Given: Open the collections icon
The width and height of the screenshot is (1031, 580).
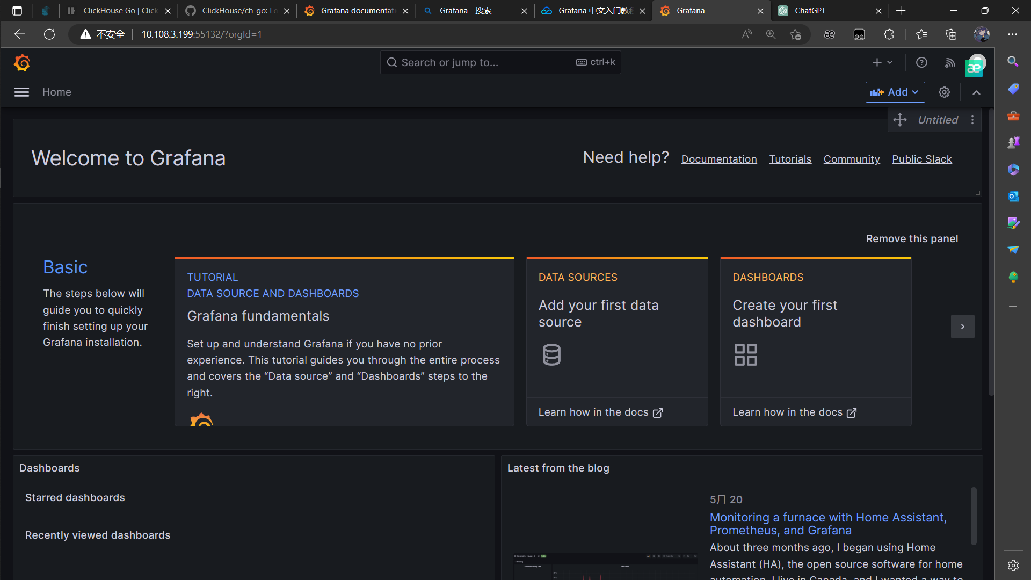Looking at the screenshot, I should coord(951,34).
